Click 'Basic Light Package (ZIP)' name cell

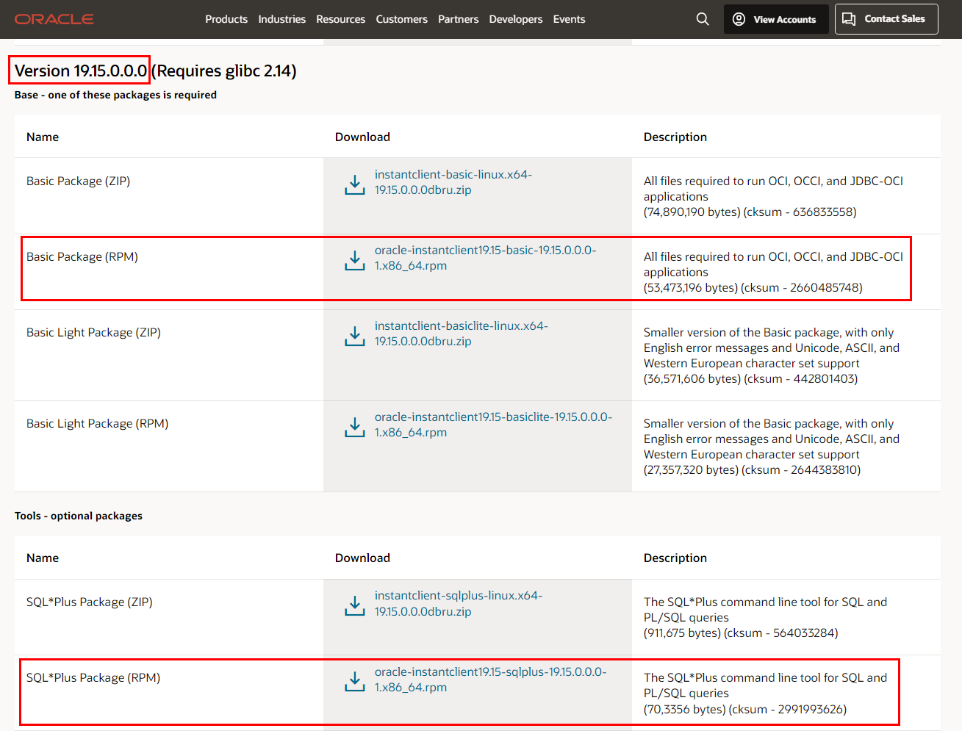coord(93,332)
